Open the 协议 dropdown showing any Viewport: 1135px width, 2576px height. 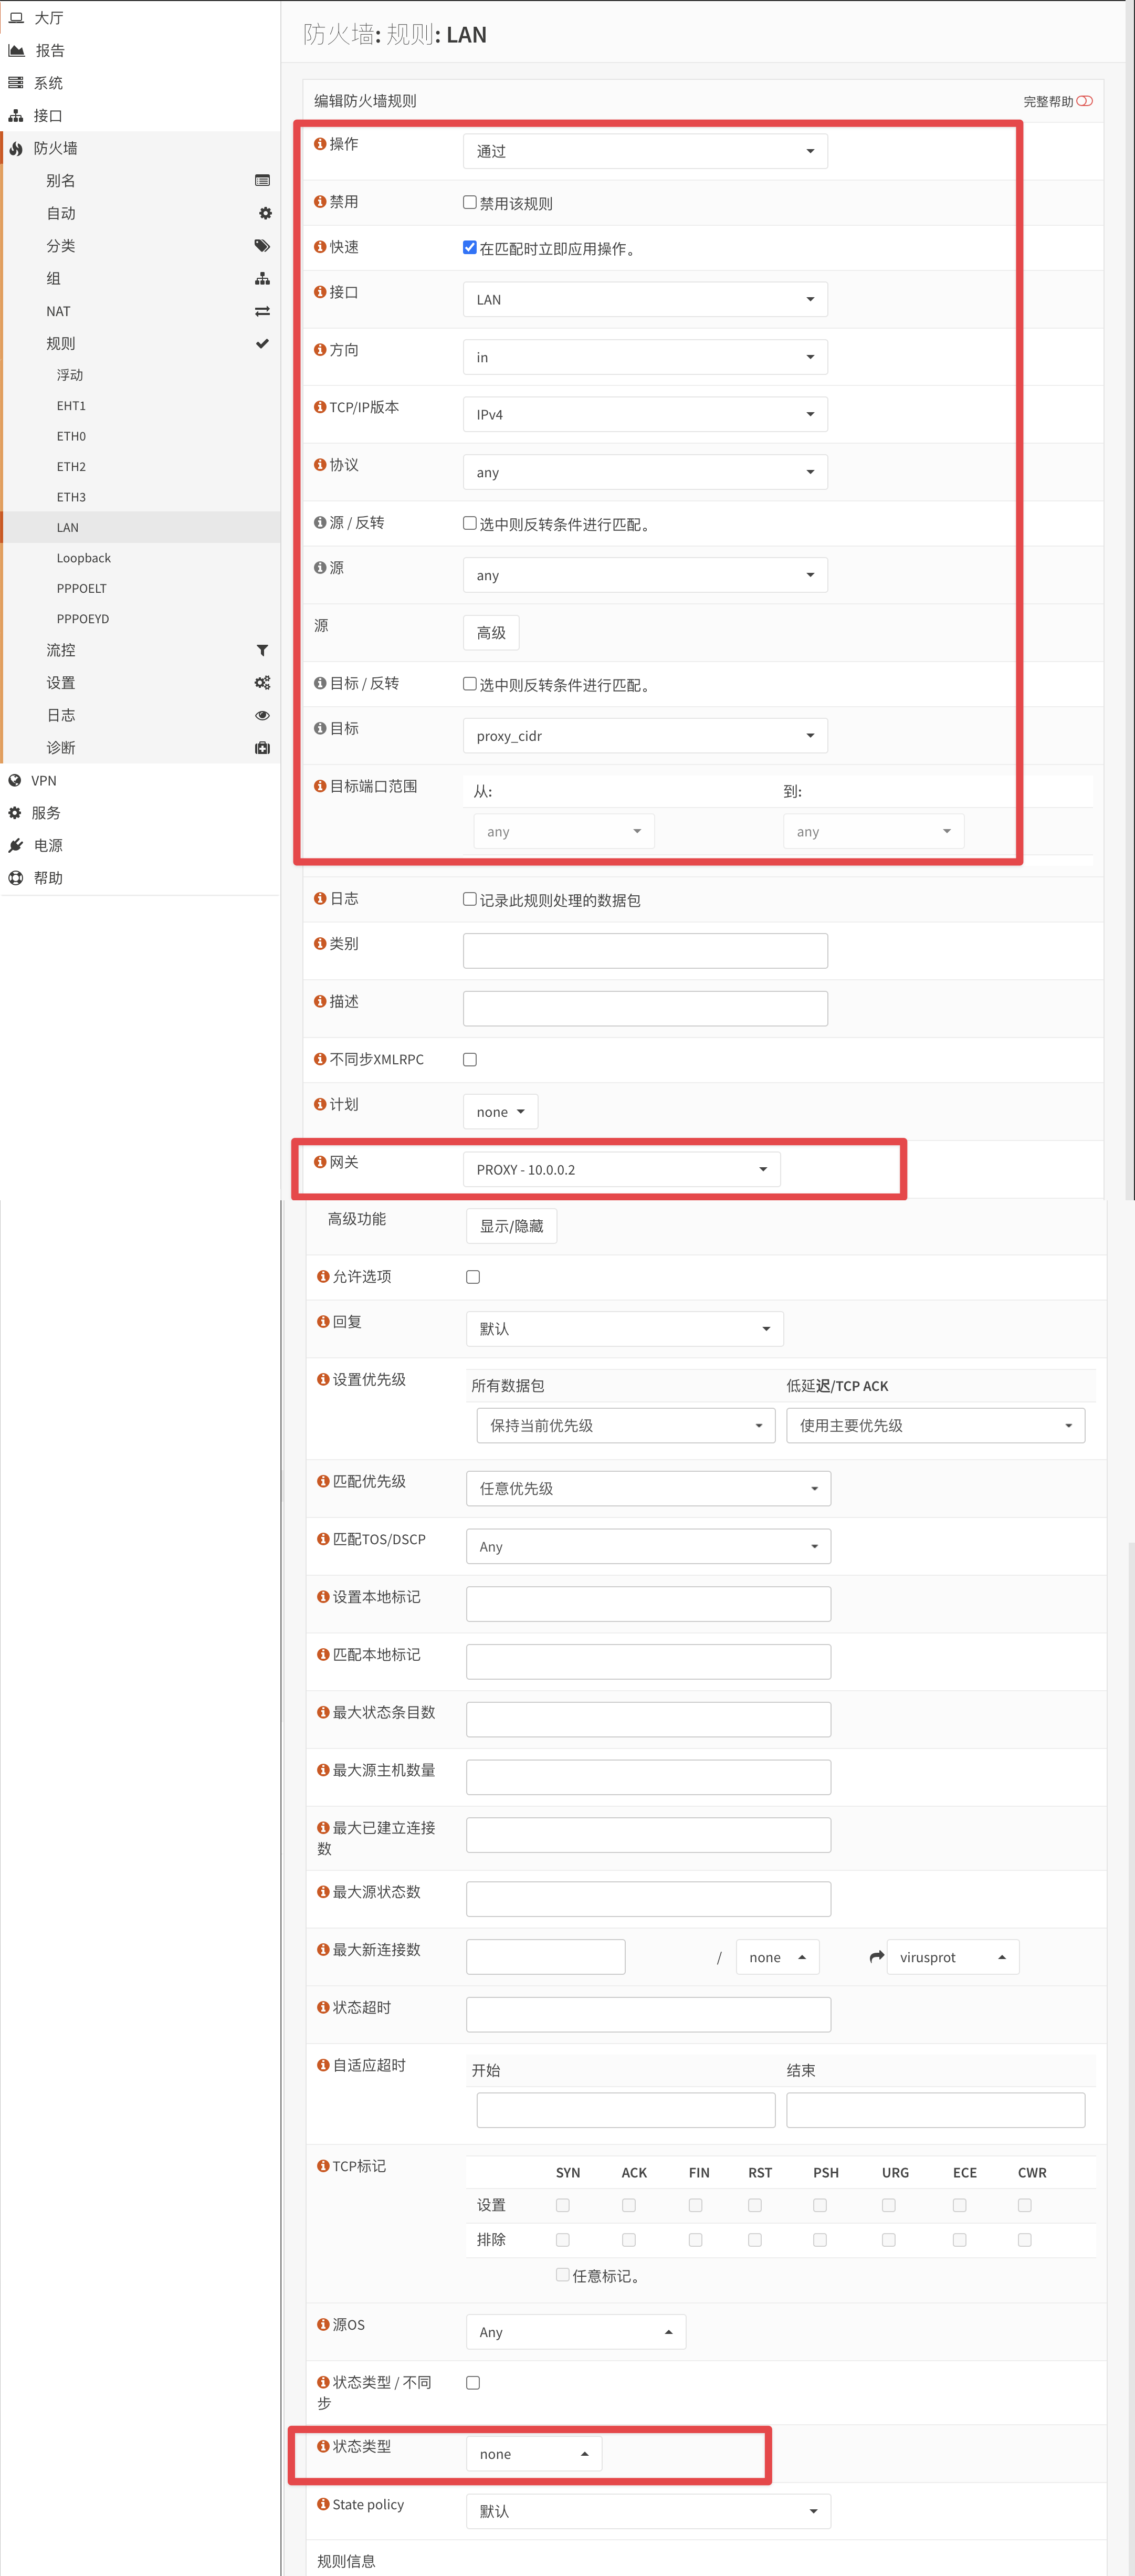[645, 472]
